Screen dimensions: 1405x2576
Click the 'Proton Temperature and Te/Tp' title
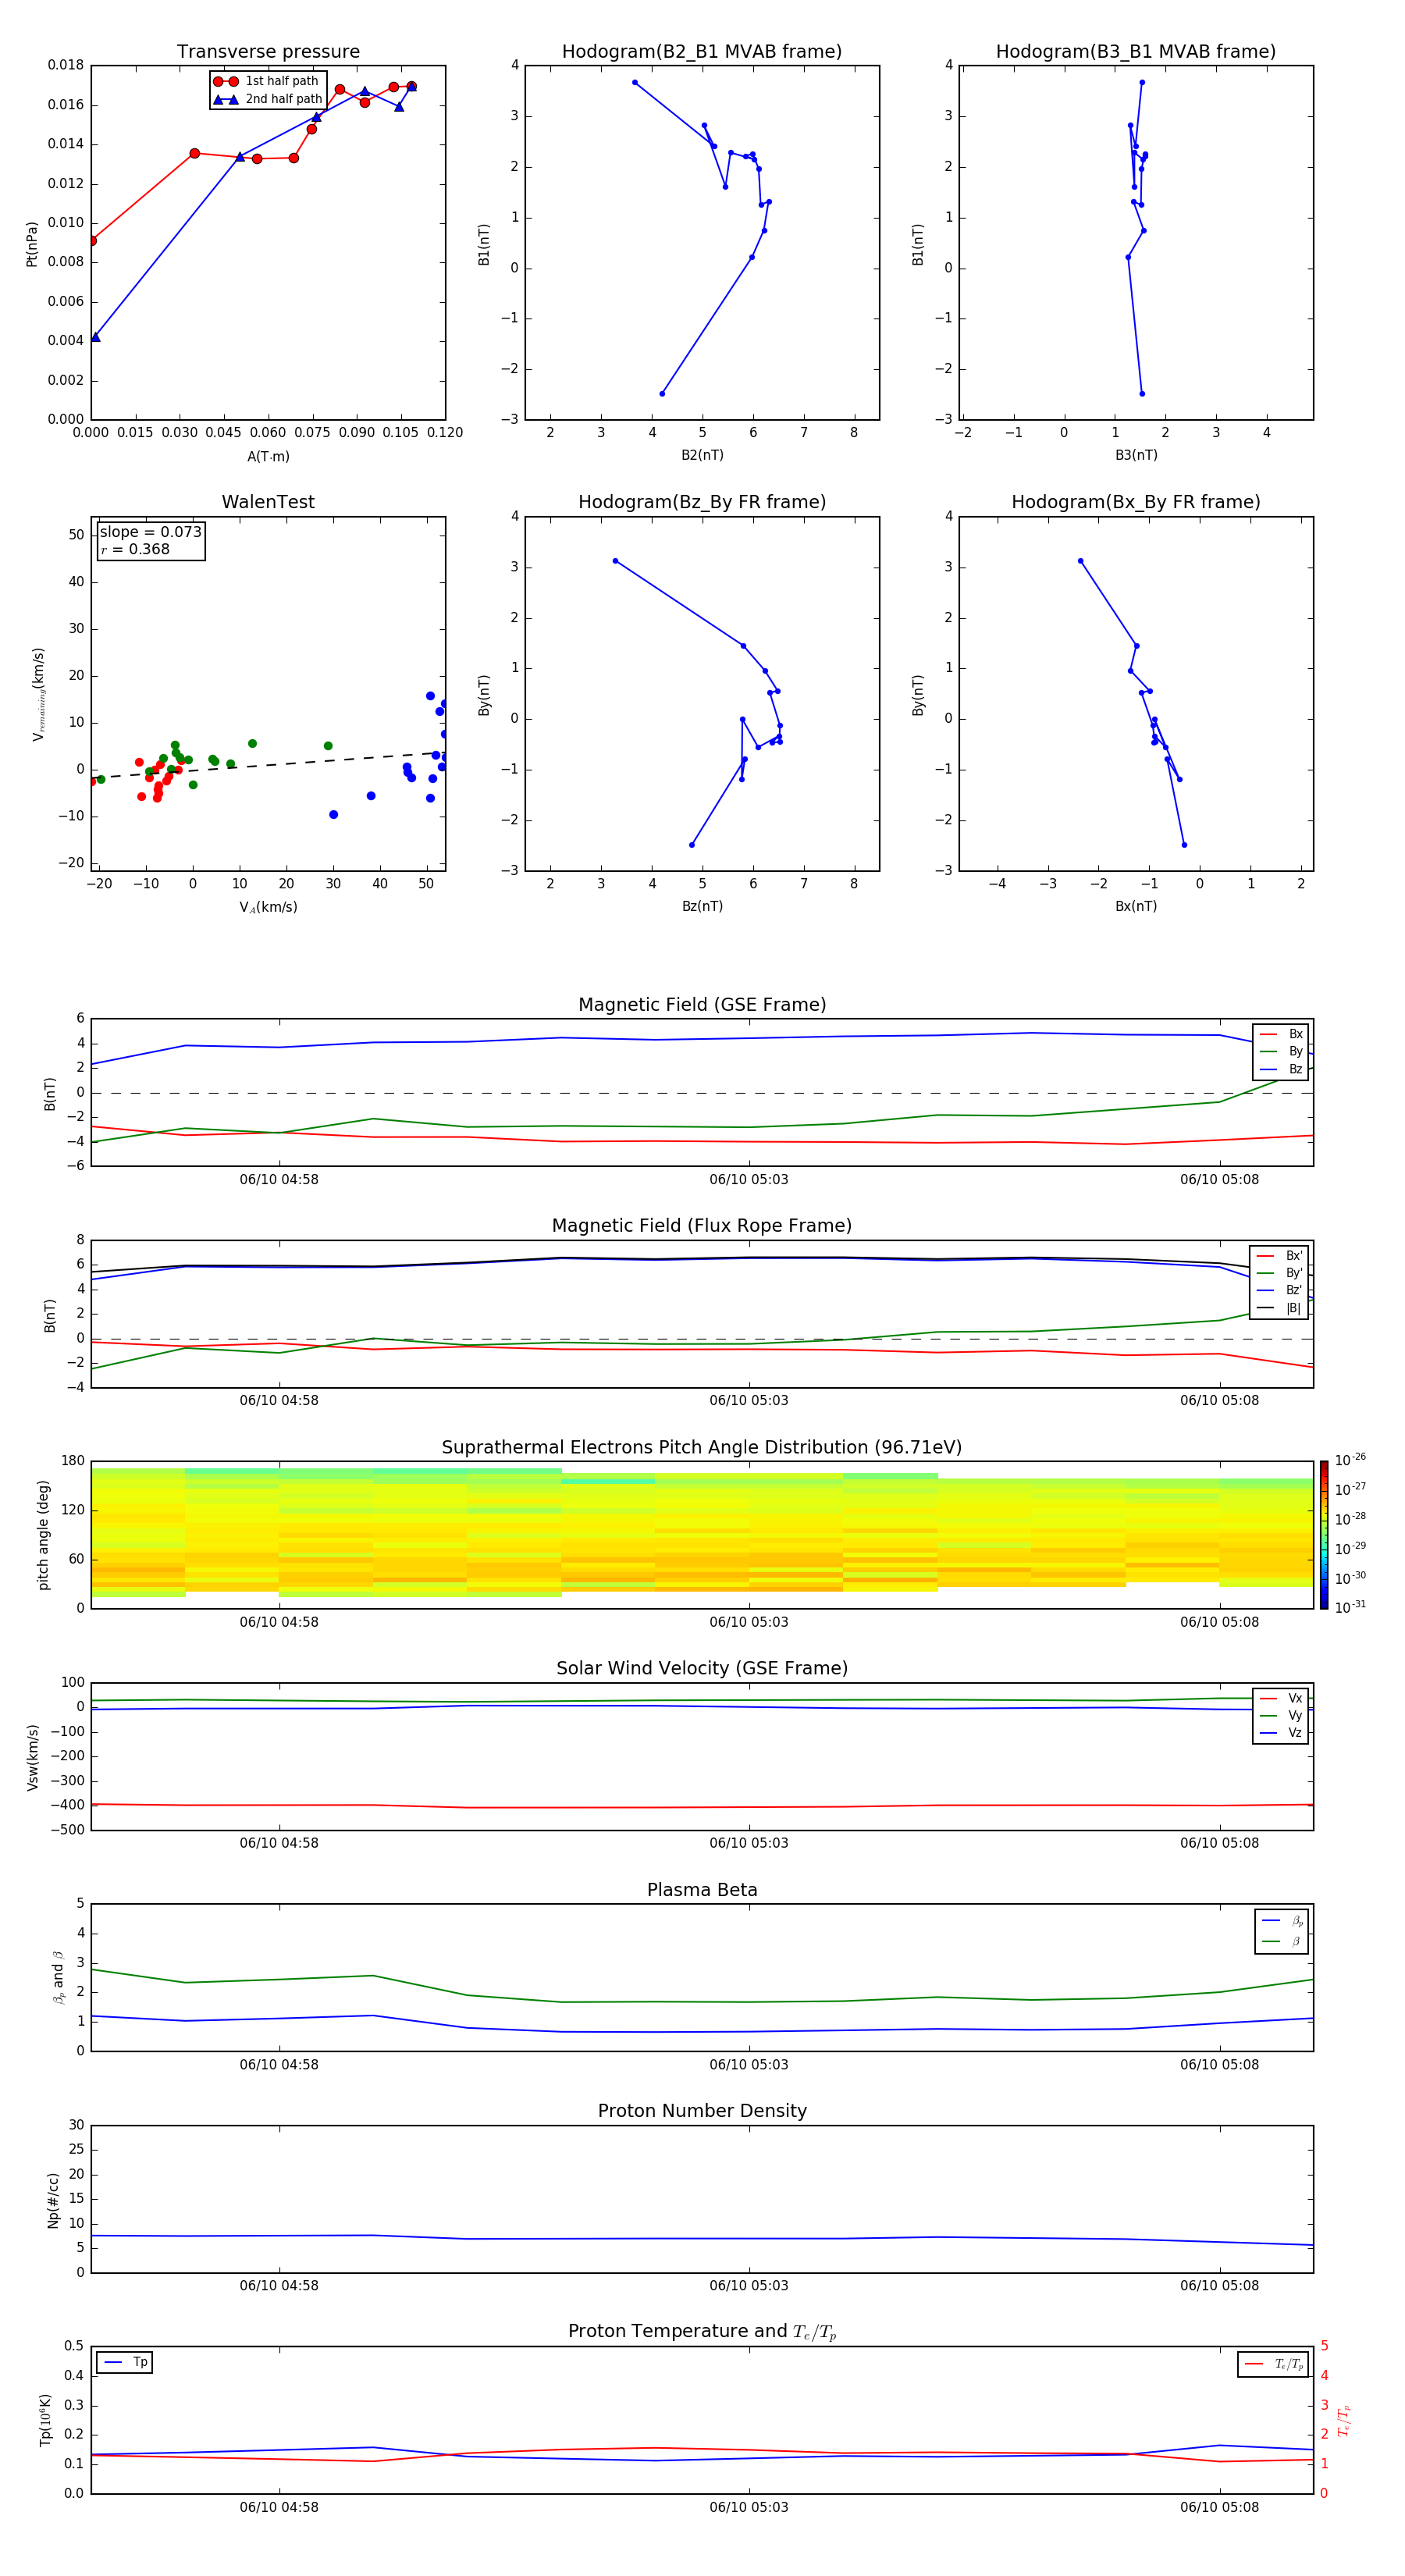pos(702,2332)
